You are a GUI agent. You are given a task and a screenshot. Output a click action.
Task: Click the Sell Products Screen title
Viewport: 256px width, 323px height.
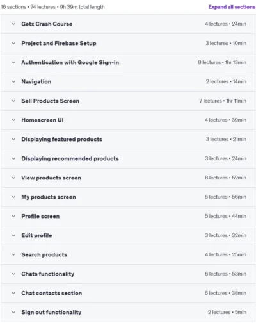pos(50,101)
